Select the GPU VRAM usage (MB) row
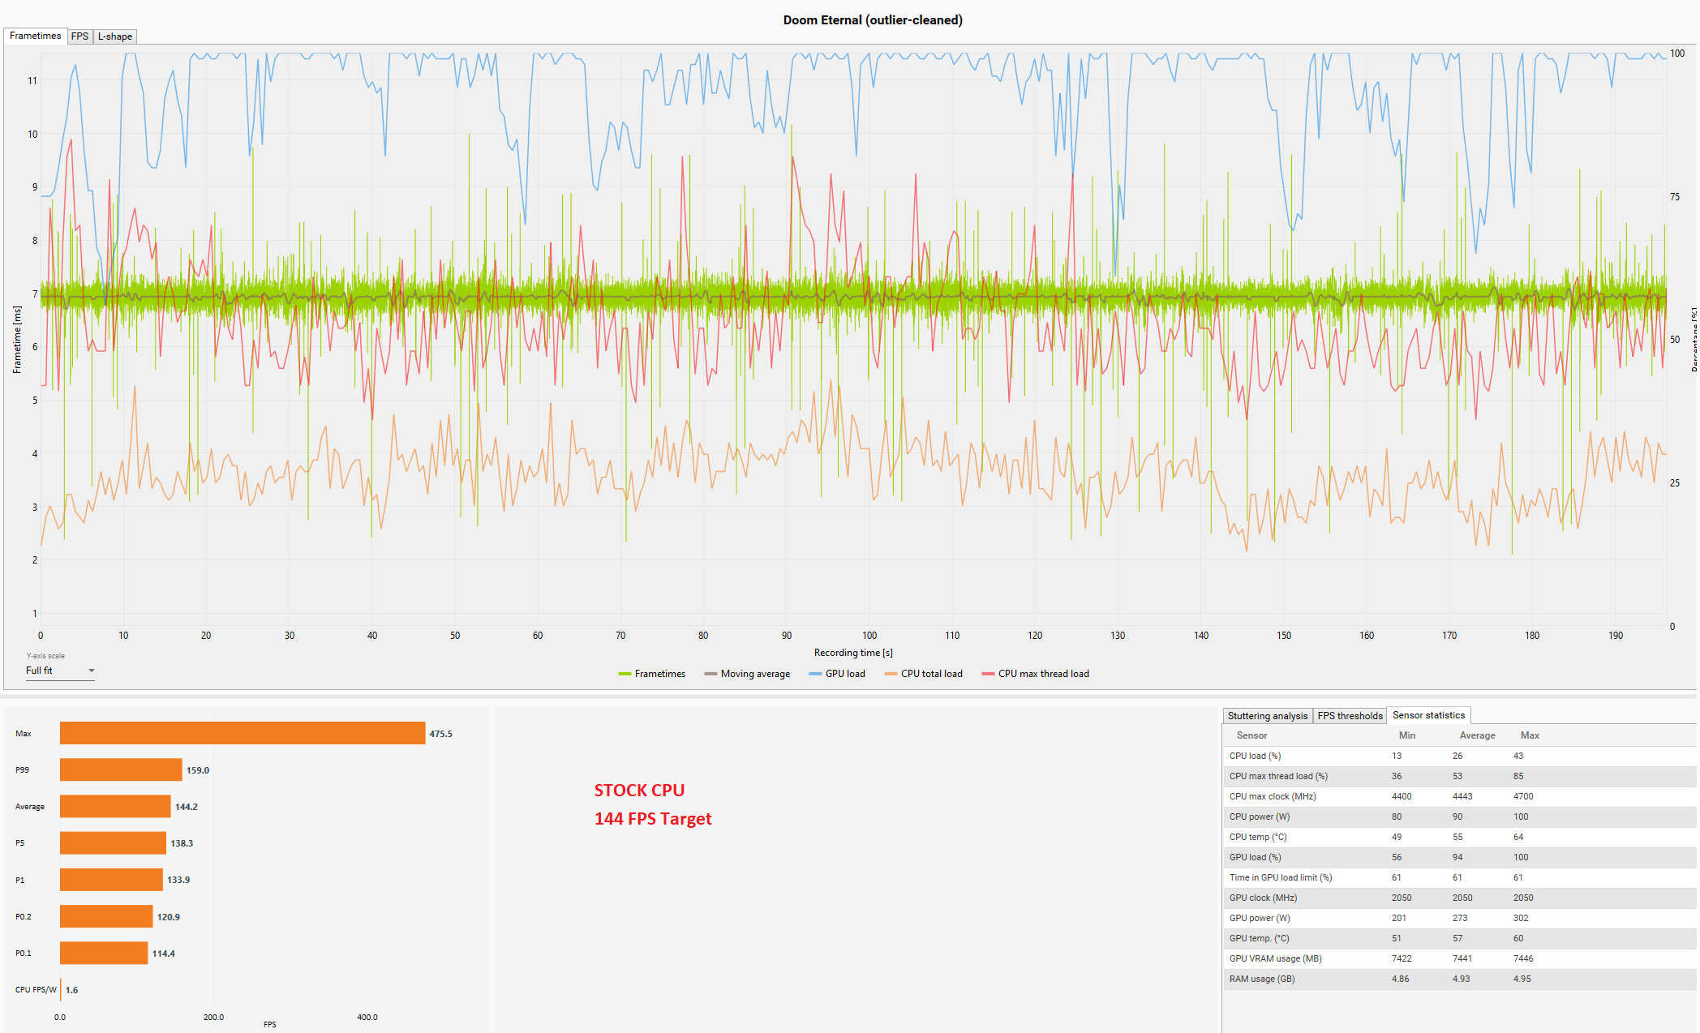1700x1033 pixels. coord(1459,958)
